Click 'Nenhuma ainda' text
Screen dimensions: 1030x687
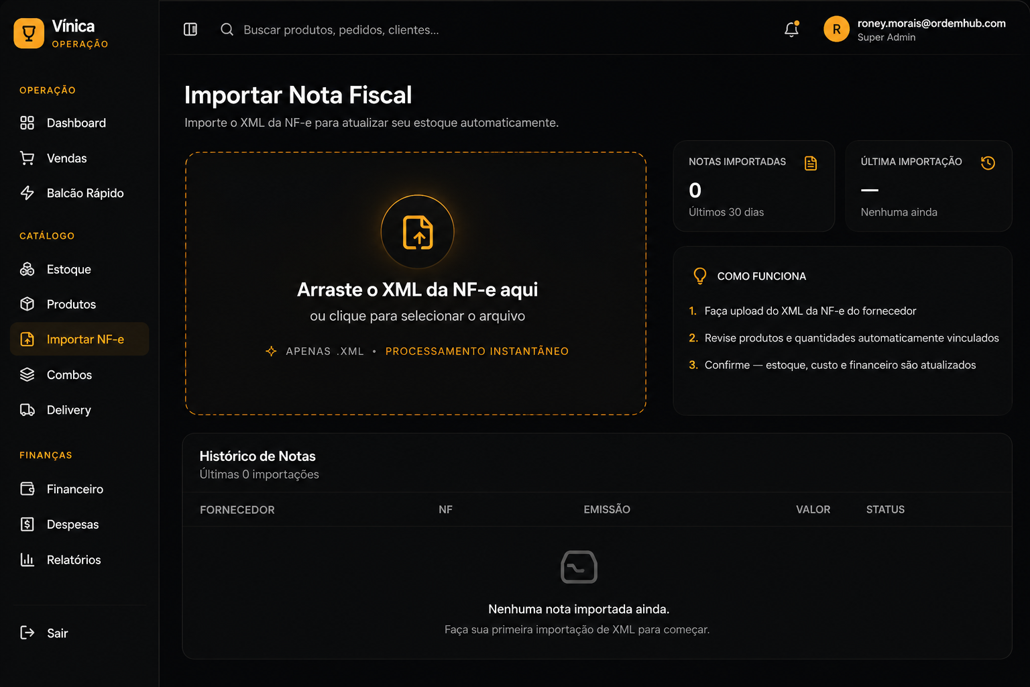899,212
